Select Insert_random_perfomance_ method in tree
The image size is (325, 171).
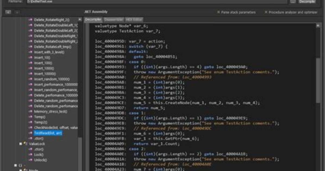click(x=56, y=90)
